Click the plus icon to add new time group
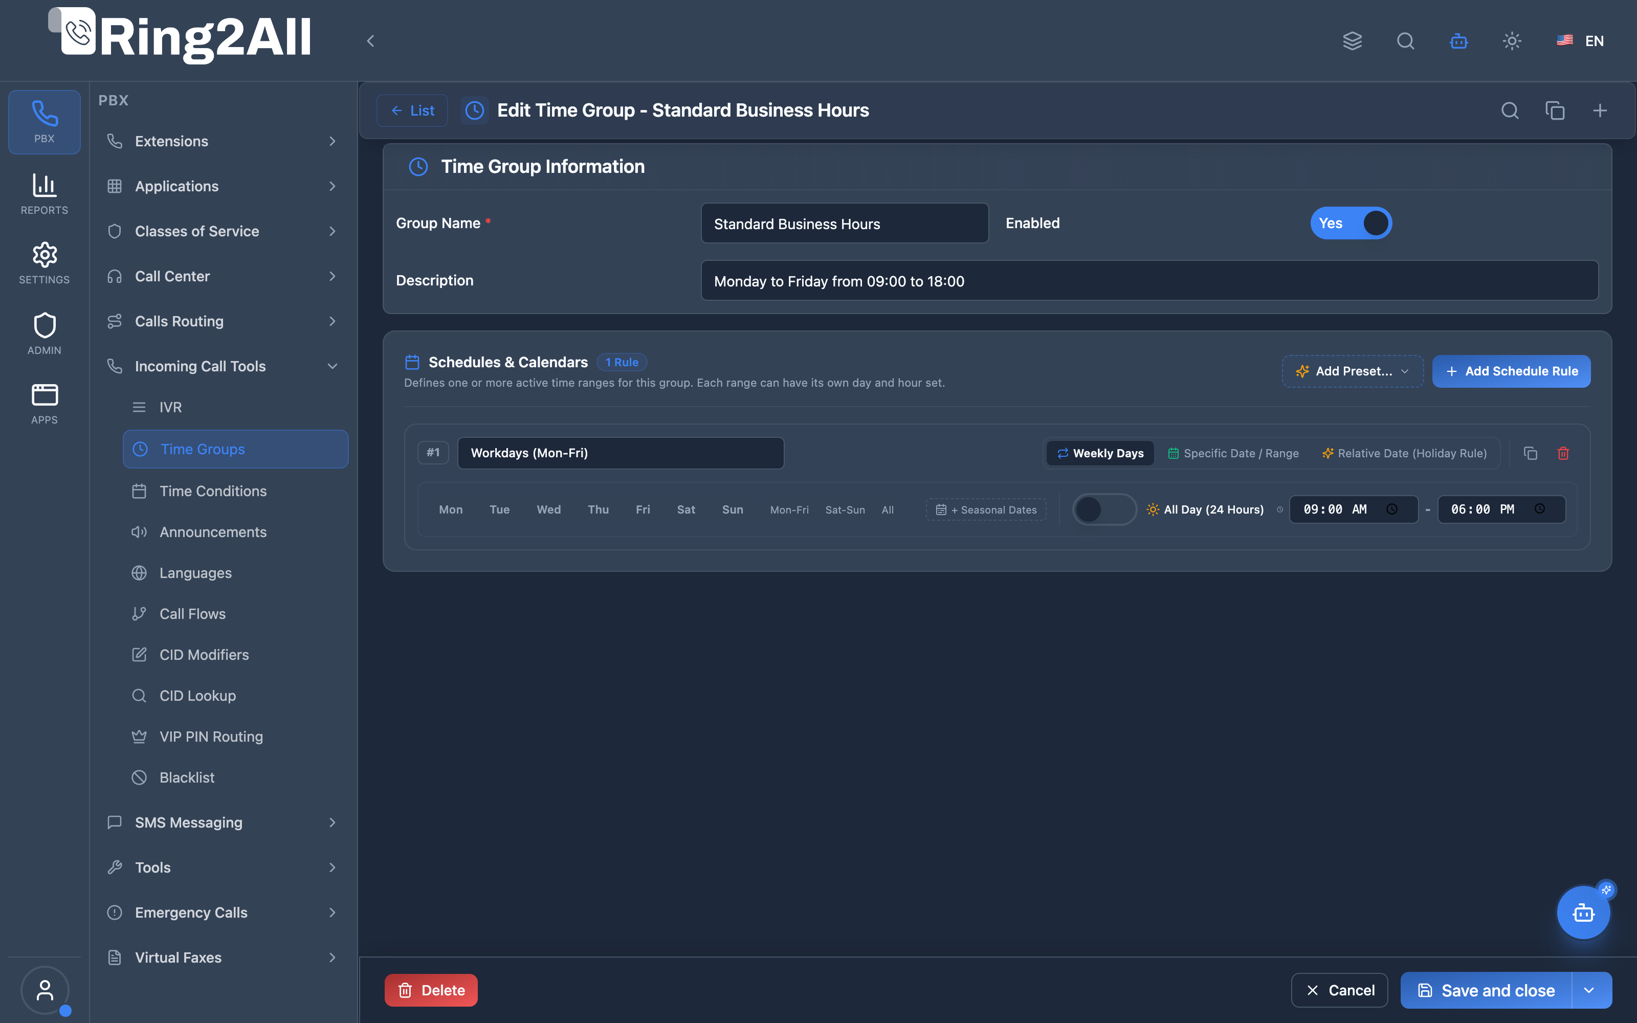Image resolution: width=1637 pixels, height=1023 pixels. click(1600, 110)
